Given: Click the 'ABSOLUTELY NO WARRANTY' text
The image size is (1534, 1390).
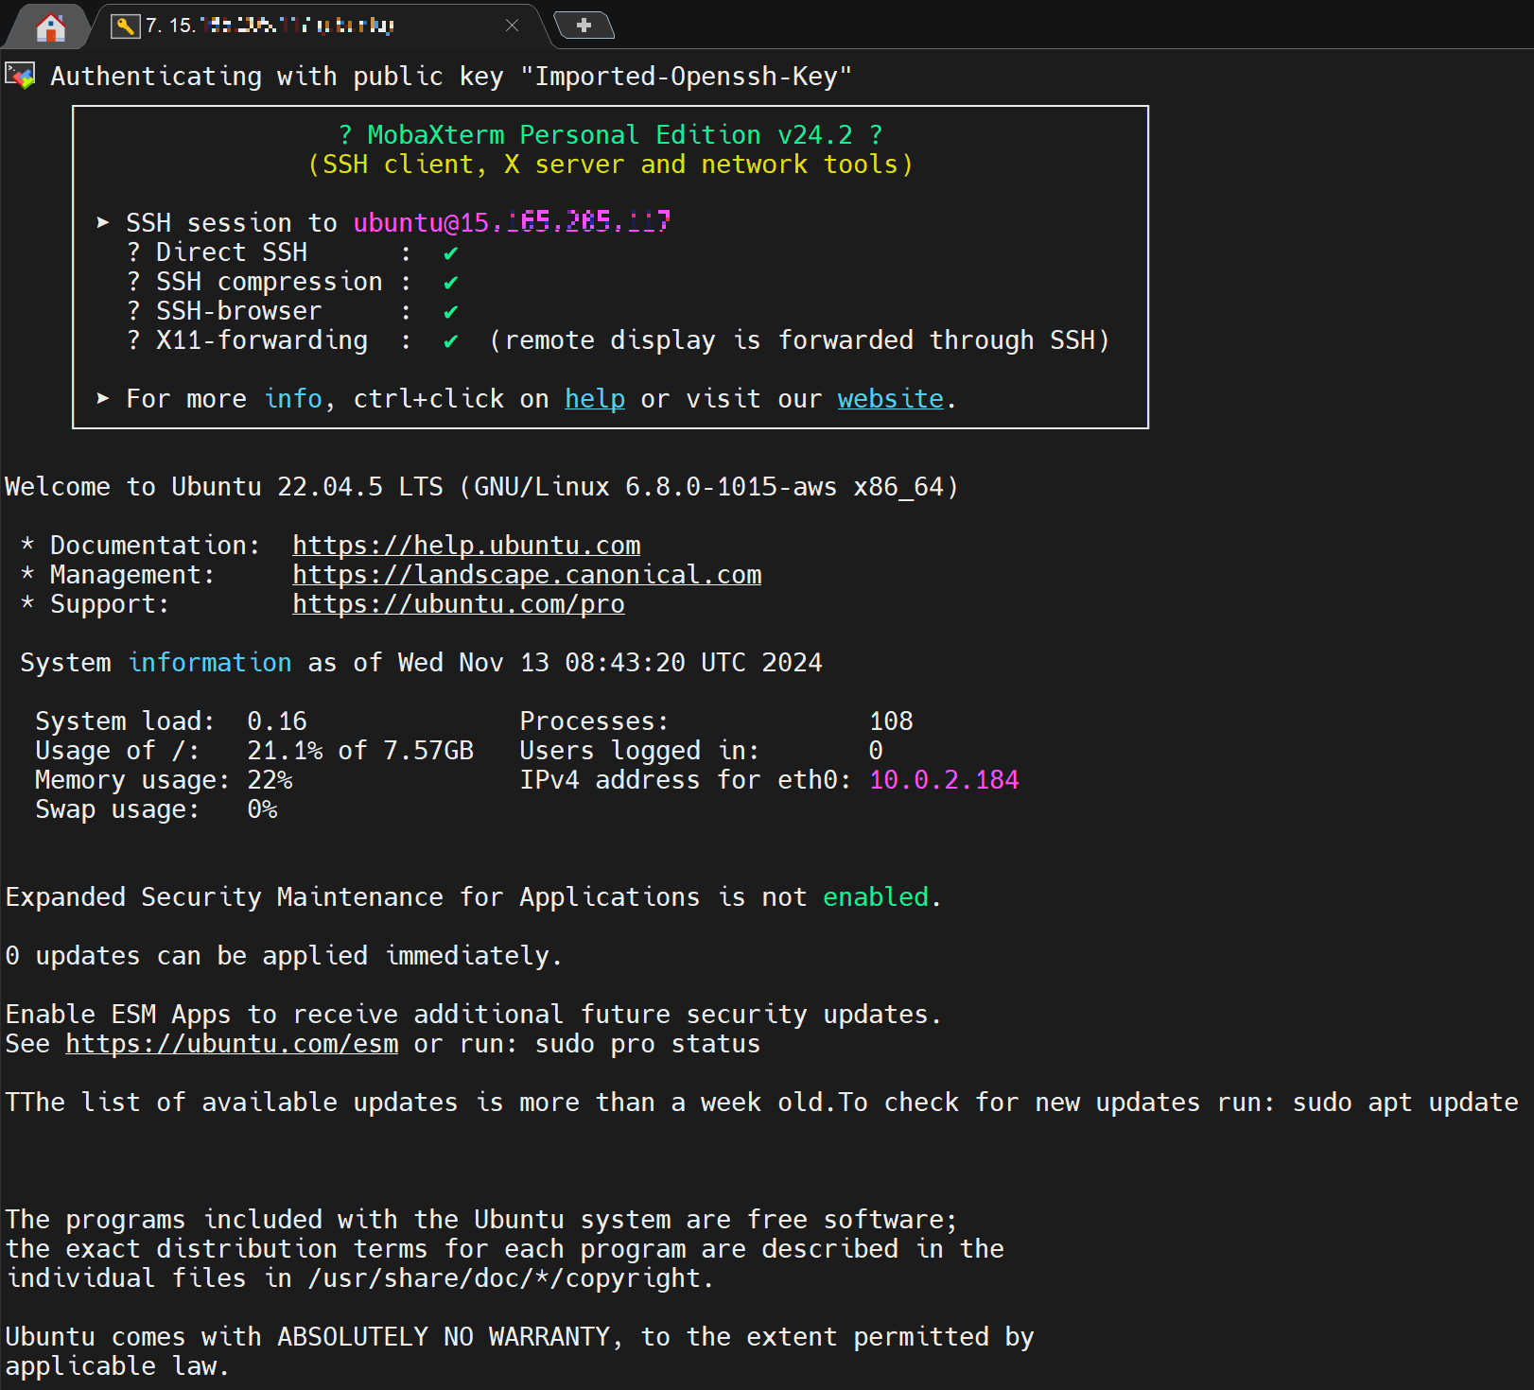Looking at the screenshot, I should 444,1337.
